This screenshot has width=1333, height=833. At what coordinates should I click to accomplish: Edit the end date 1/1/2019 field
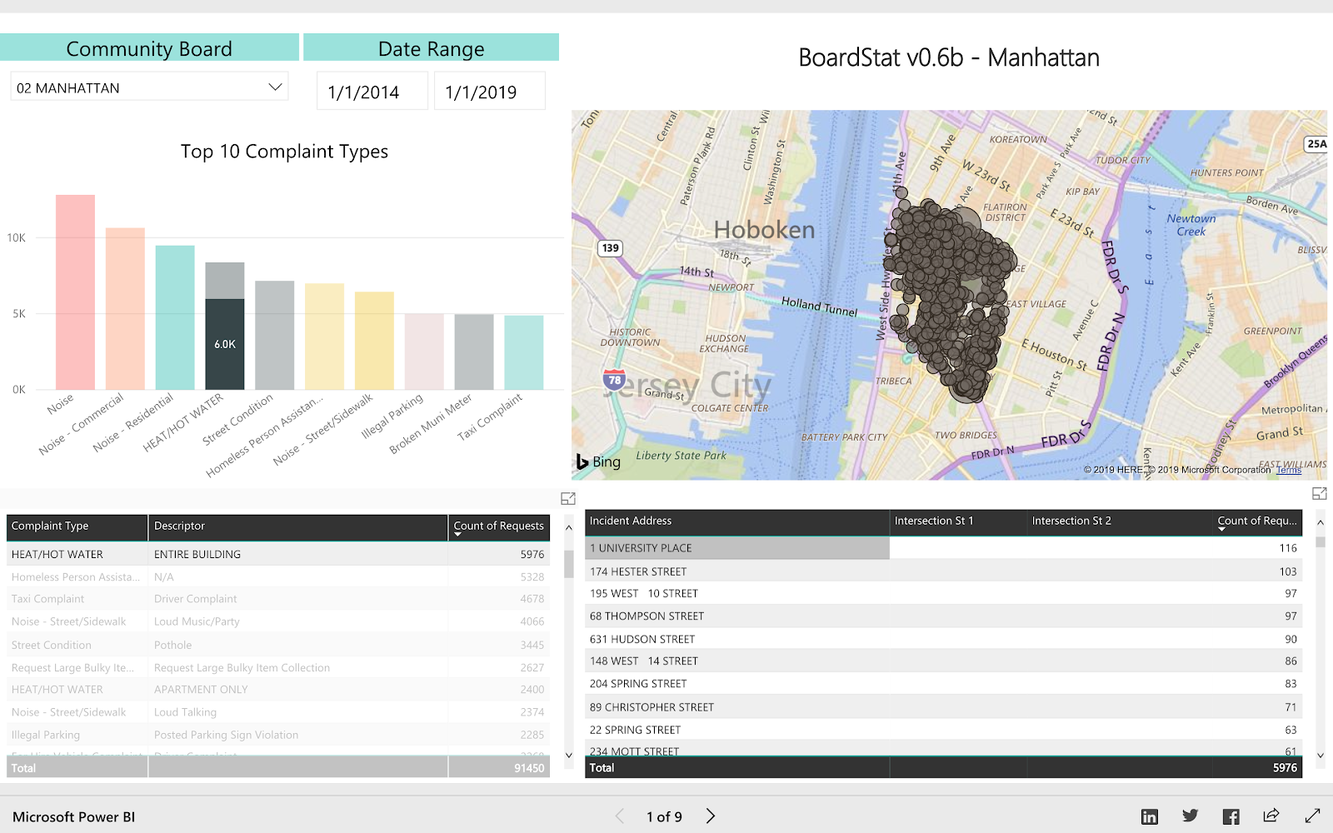[490, 92]
